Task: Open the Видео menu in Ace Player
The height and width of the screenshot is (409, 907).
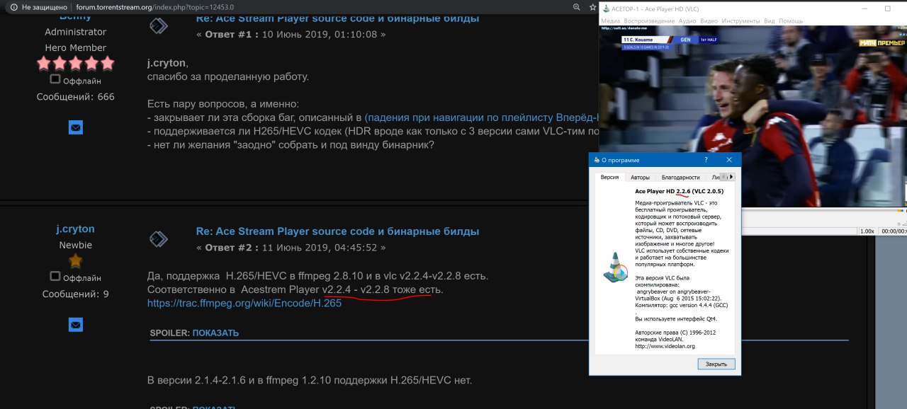Action: 709,21
